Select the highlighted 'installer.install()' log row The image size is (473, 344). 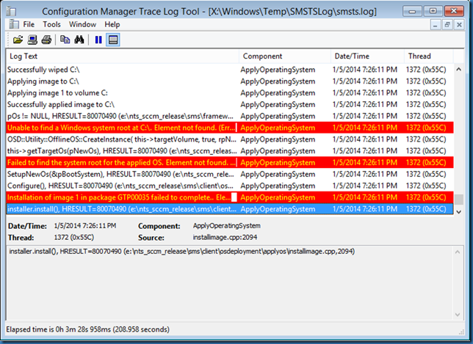(230, 209)
